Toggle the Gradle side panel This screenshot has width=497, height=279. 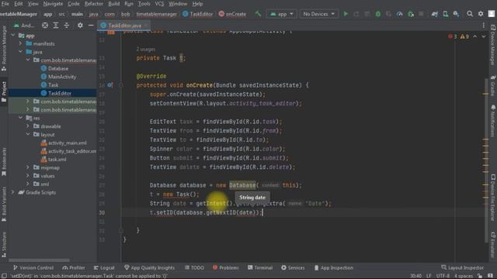(493, 85)
